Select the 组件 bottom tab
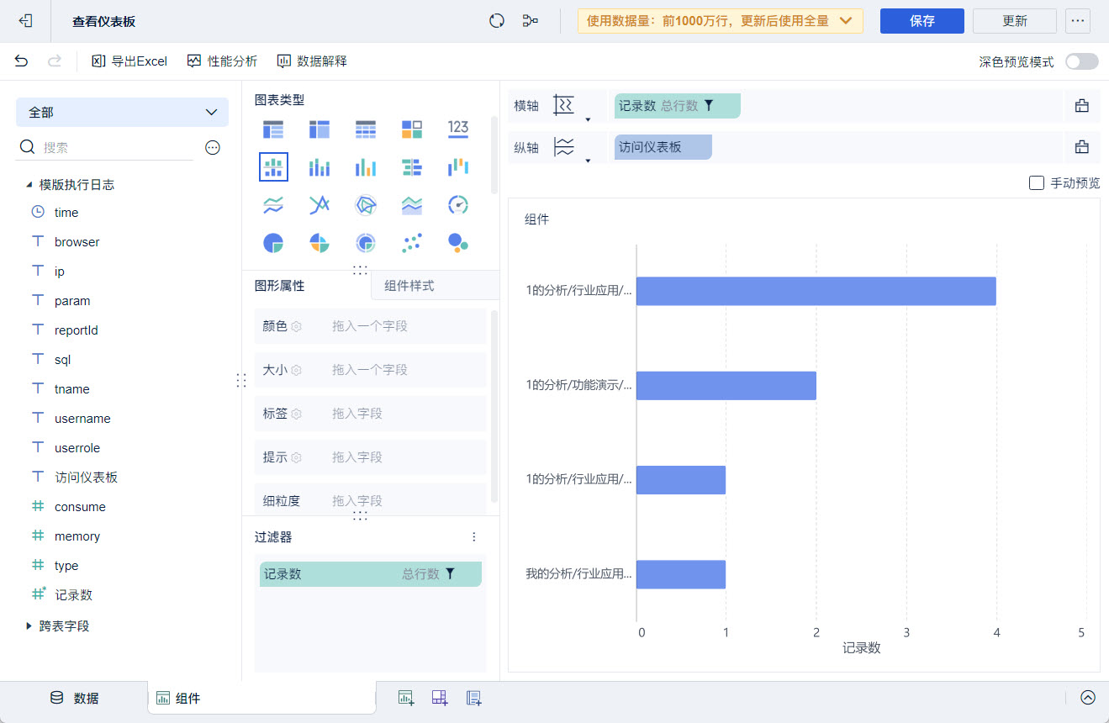The width and height of the screenshot is (1109, 723). point(262,698)
